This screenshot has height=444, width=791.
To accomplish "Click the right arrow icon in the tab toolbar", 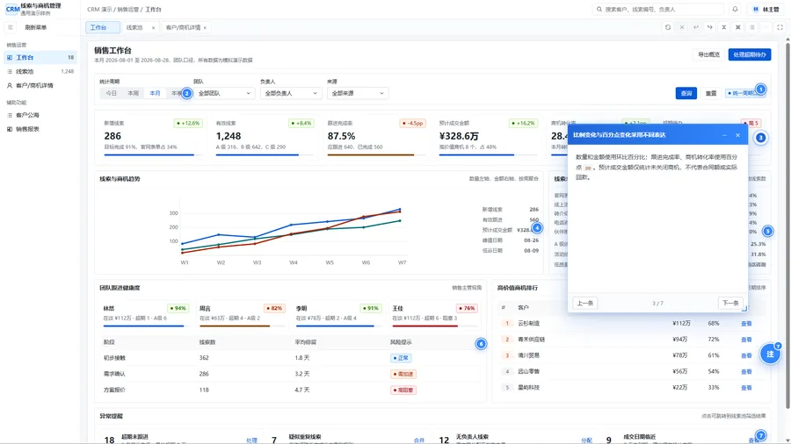I will click(x=710, y=27).
